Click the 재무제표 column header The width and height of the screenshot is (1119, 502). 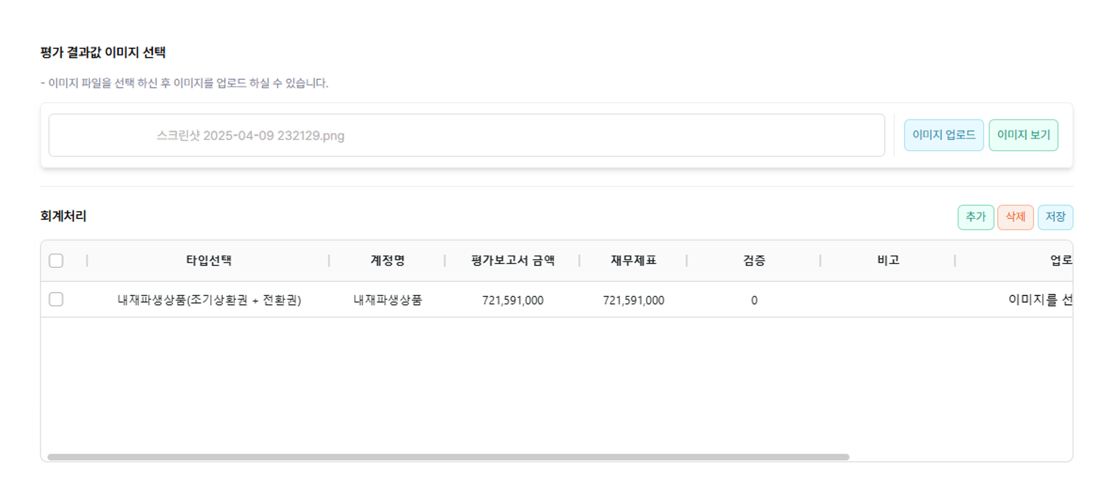633,261
